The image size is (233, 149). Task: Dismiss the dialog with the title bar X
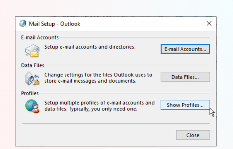click(209, 23)
